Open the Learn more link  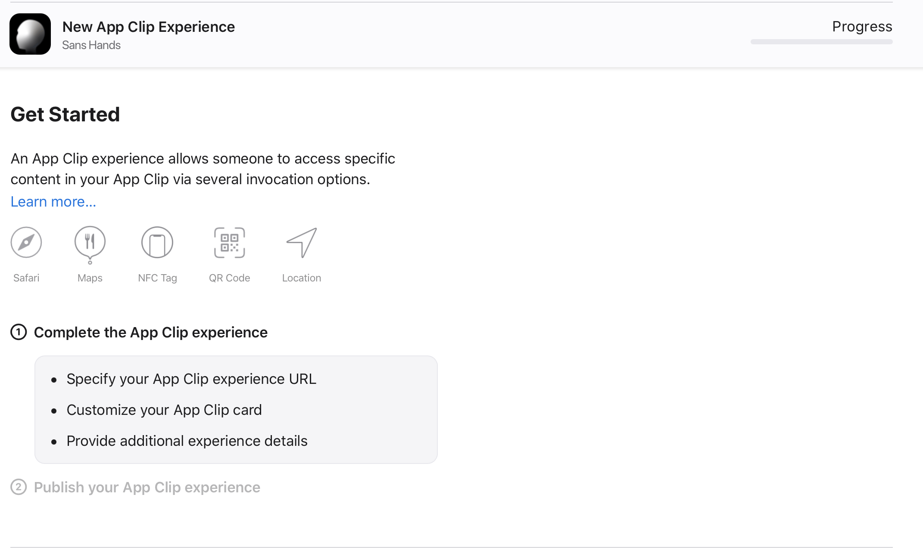[53, 201]
